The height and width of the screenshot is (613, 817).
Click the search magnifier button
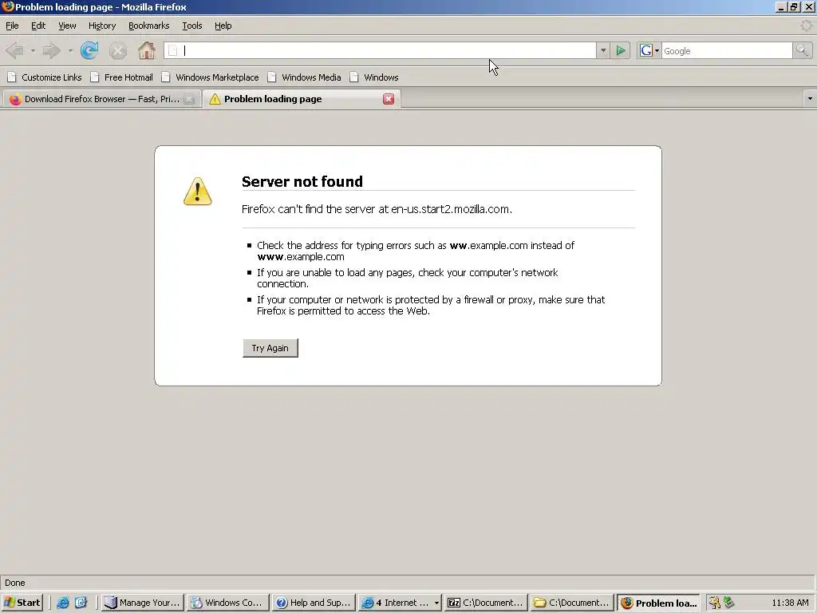[801, 50]
